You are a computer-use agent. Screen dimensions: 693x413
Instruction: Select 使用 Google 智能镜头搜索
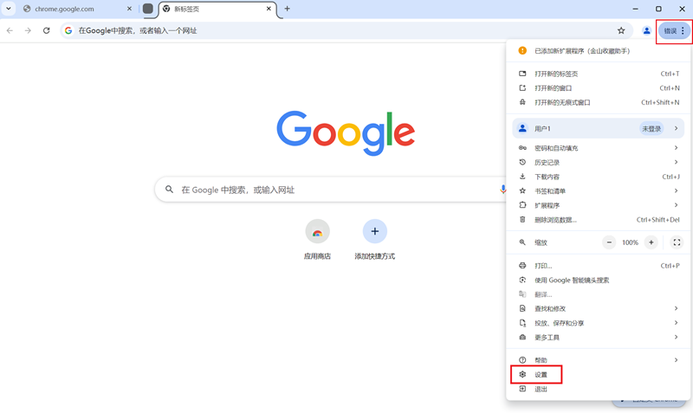click(x=599, y=280)
